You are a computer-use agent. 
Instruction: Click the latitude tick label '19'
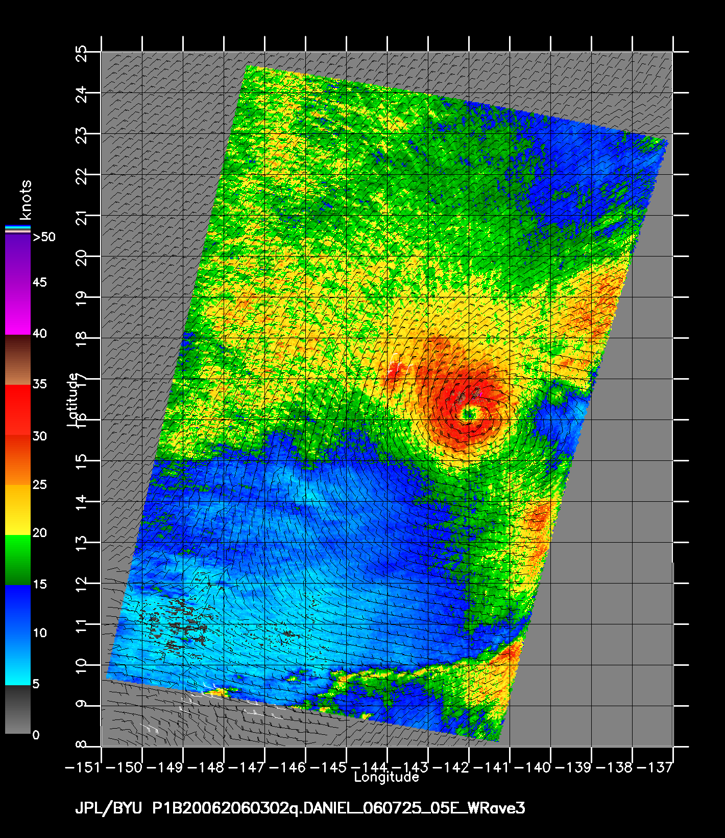[81, 299]
